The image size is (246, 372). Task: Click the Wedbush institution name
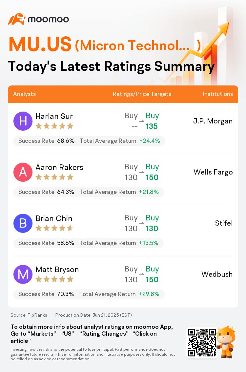point(217,274)
